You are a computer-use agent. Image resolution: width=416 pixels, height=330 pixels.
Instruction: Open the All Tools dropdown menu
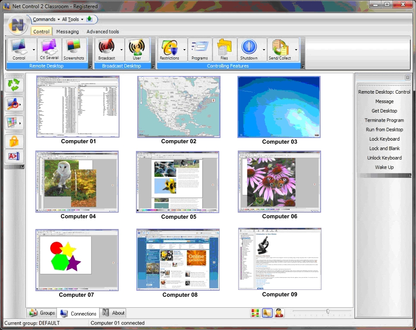[x=73, y=19]
